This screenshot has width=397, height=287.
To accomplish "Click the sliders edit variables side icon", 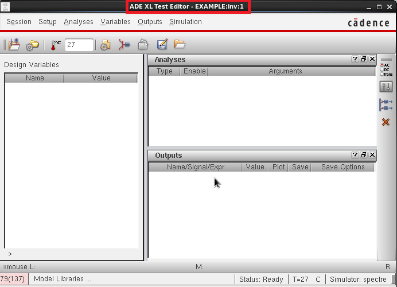I will coord(386,87).
